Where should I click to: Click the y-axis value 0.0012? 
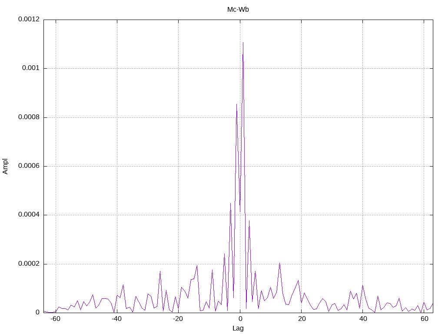pos(29,19)
